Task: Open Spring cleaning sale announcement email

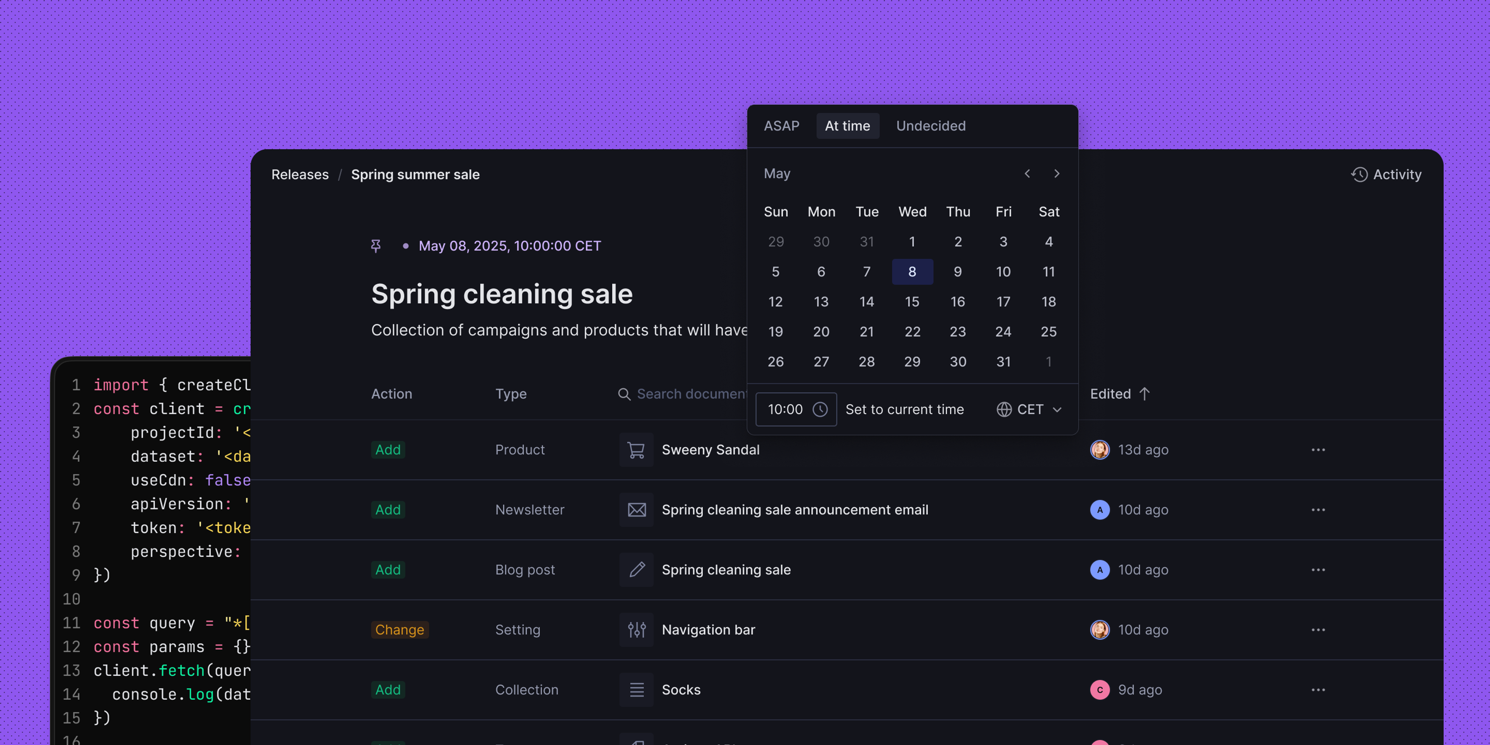Action: [x=795, y=509]
